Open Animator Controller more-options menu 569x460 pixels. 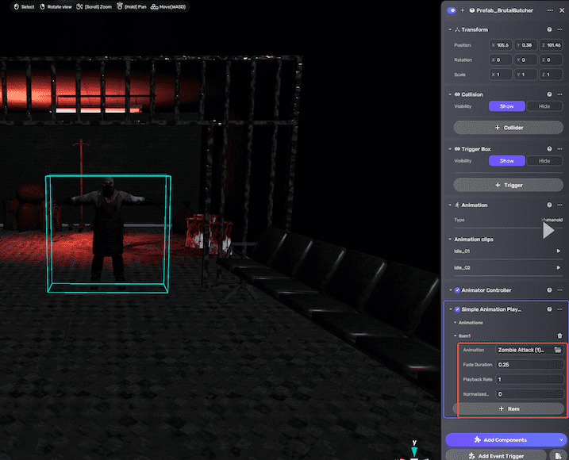click(560, 290)
